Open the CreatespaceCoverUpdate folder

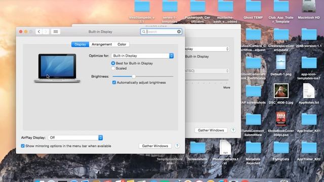(281, 34)
